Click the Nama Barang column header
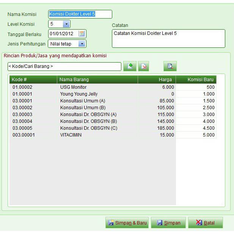 (97, 80)
